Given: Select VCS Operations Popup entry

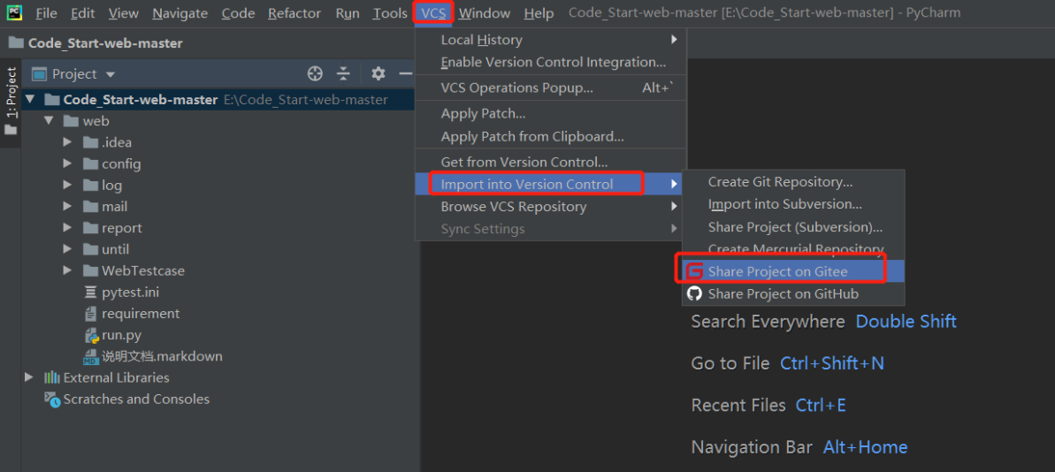Looking at the screenshot, I should 550,88.
